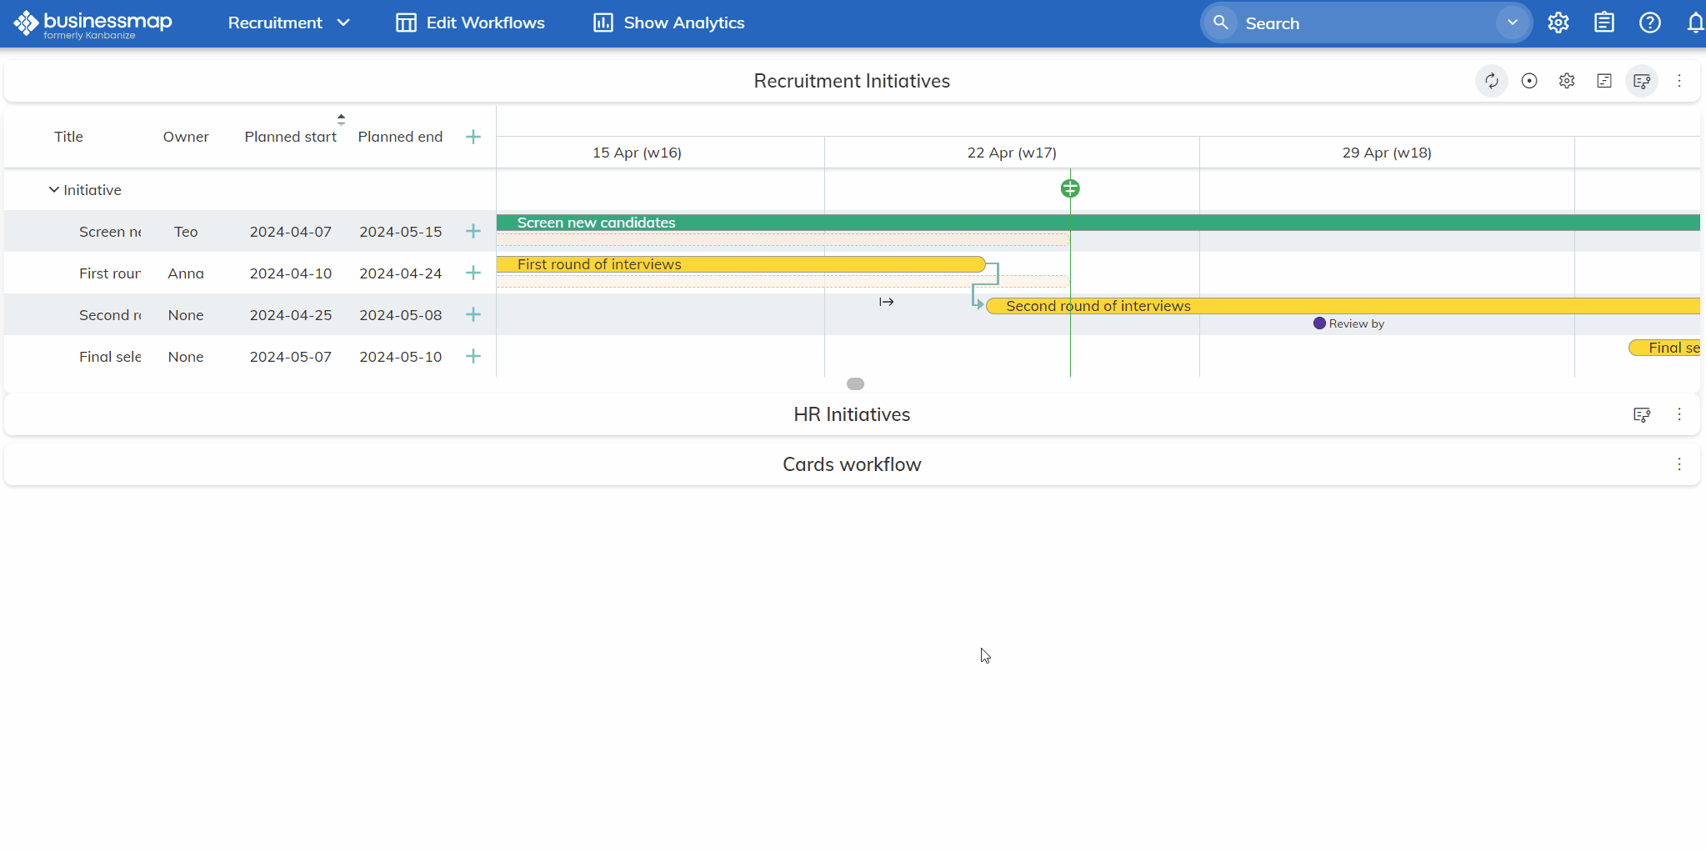This screenshot has width=1706, height=852.
Task: Select the First round row title
Action: pyautogui.click(x=110, y=273)
